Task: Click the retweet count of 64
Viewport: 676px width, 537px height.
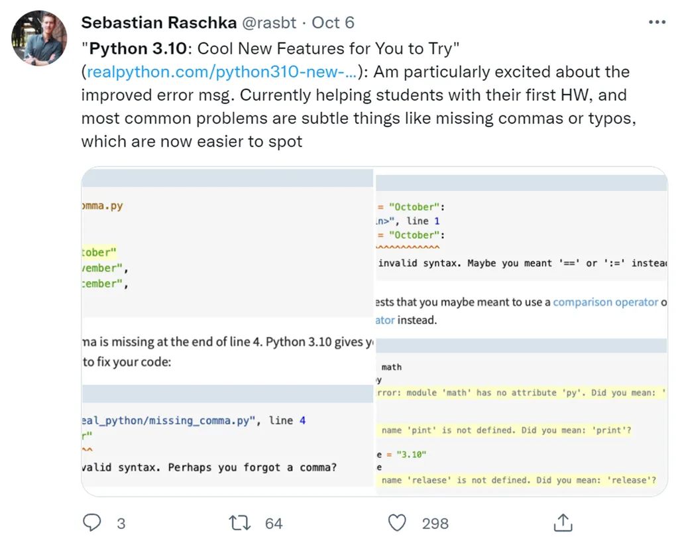Action: [x=274, y=523]
